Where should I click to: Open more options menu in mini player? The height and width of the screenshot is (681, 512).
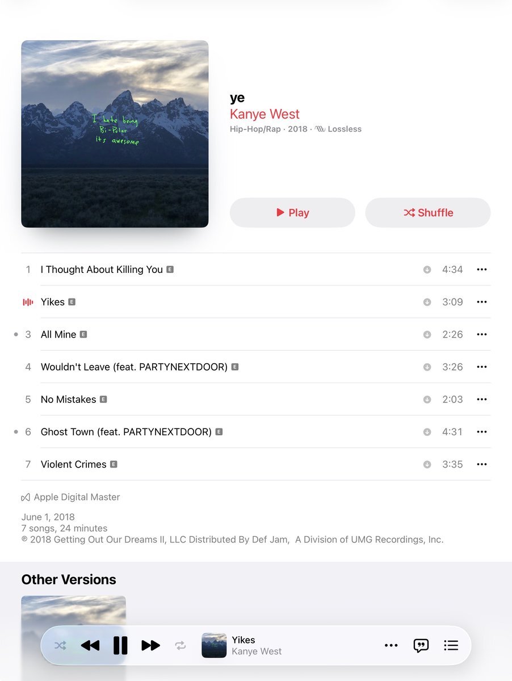(391, 645)
